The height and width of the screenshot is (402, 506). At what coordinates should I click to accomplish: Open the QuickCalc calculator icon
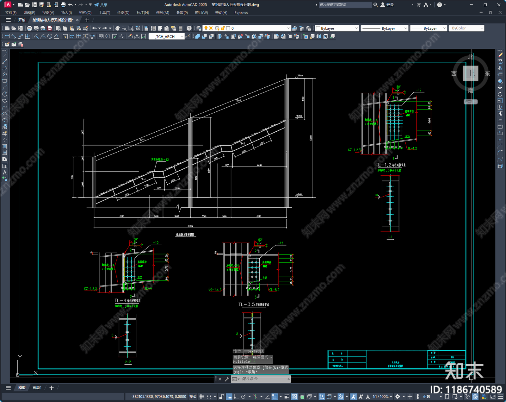click(x=181, y=28)
